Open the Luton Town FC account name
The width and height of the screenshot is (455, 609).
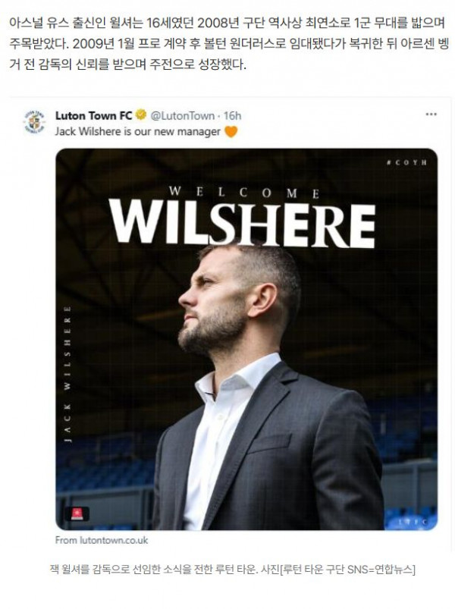click(x=93, y=115)
